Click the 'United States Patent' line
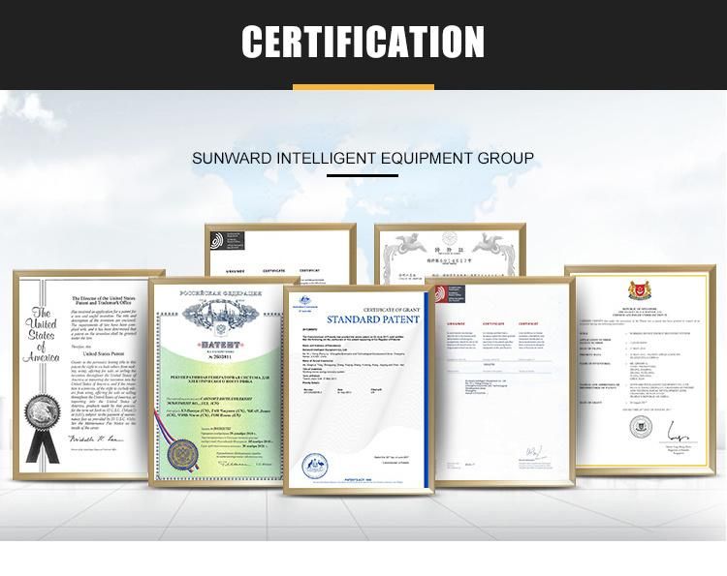Viewport: 727px width, 576px height. (x=104, y=353)
